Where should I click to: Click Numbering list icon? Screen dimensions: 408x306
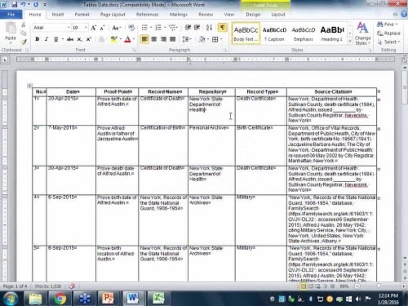[x=158, y=28]
